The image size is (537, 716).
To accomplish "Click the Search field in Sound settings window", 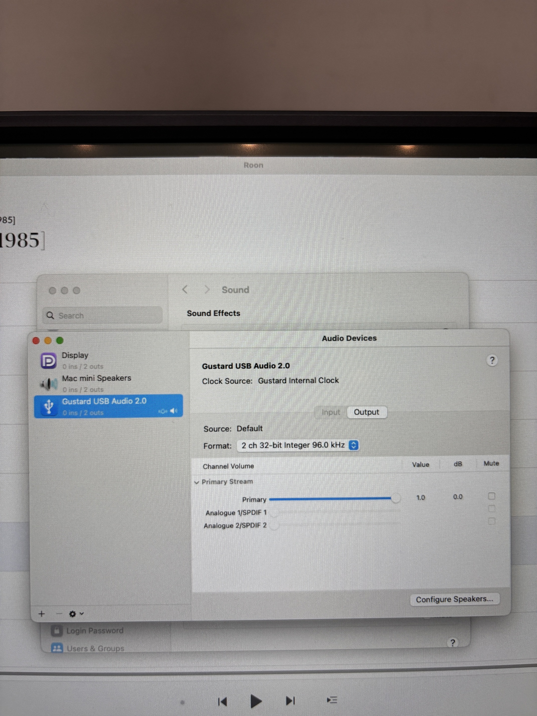I will tap(102, 315).
